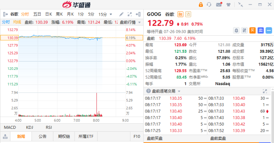
Task: Collapse the left panel of the chart
Action: pyautogui.click(x=5, y=14)
